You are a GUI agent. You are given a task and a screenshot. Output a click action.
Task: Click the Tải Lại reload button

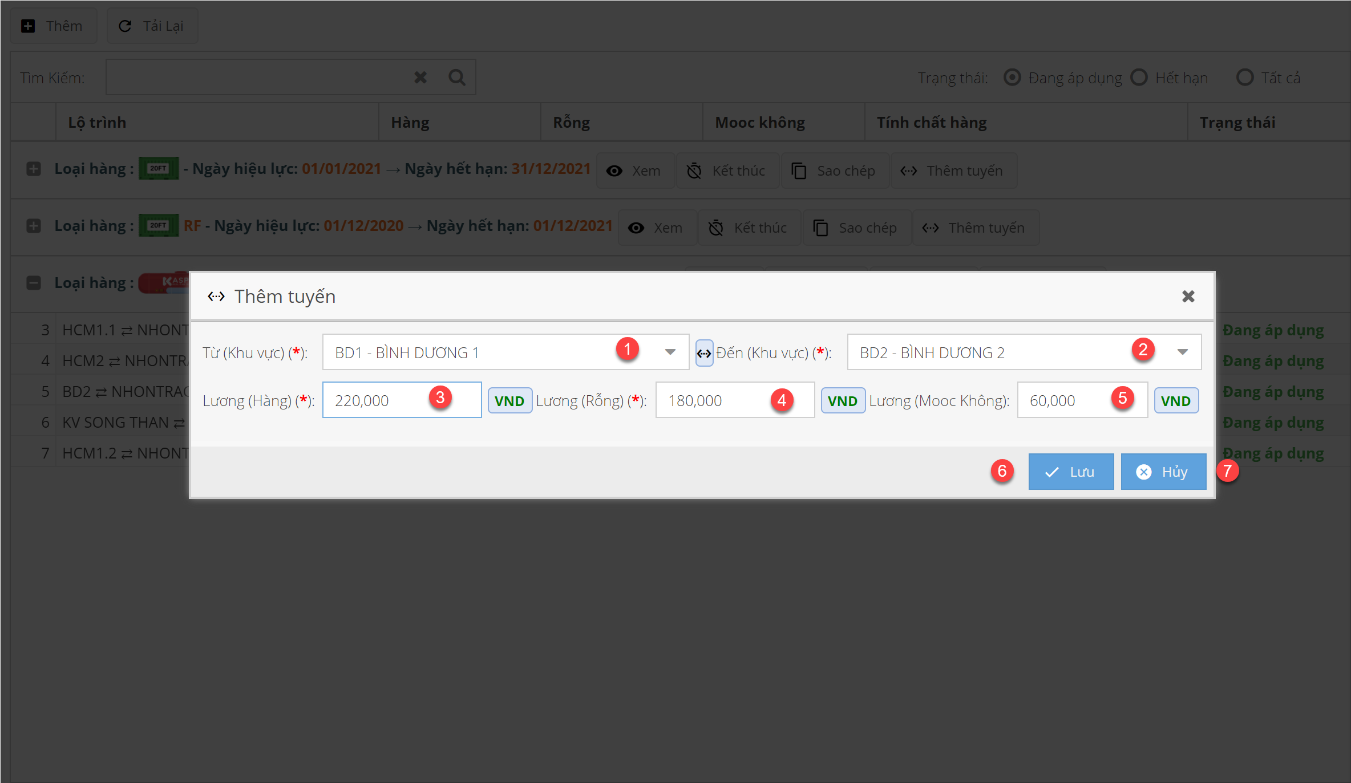pyautogui.click(x=152, y=26)
